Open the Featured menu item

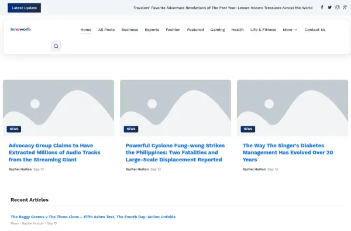[195, 30]
